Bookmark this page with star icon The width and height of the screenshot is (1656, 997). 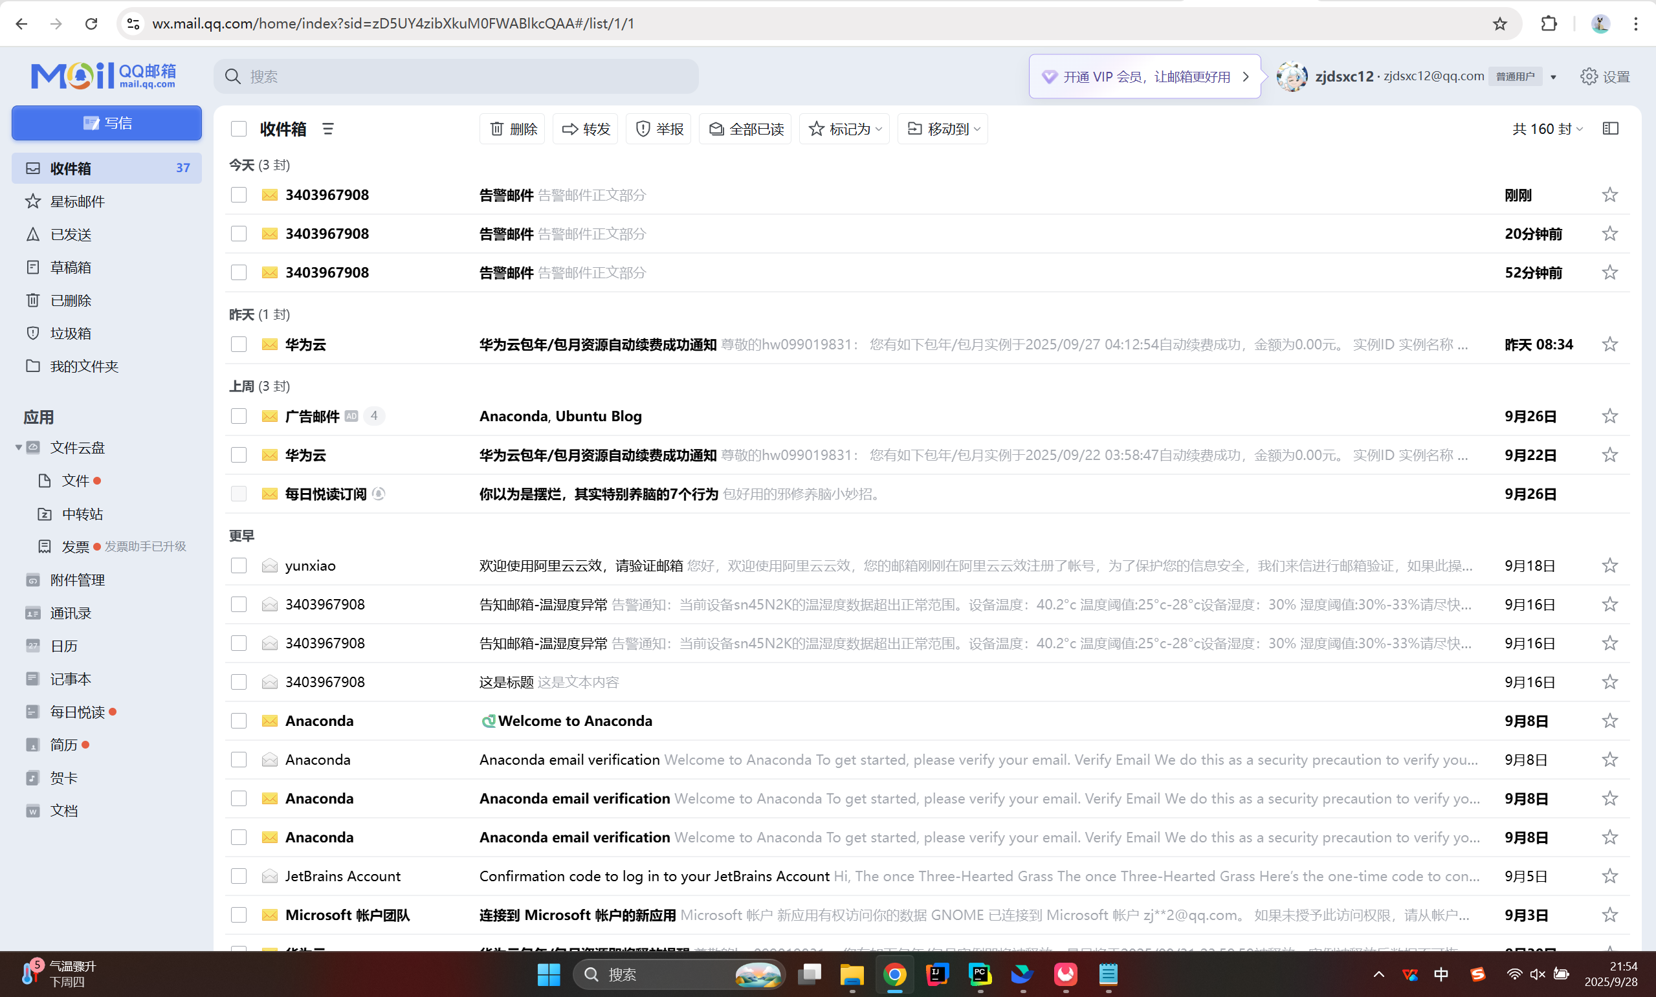pos(1500,23)
